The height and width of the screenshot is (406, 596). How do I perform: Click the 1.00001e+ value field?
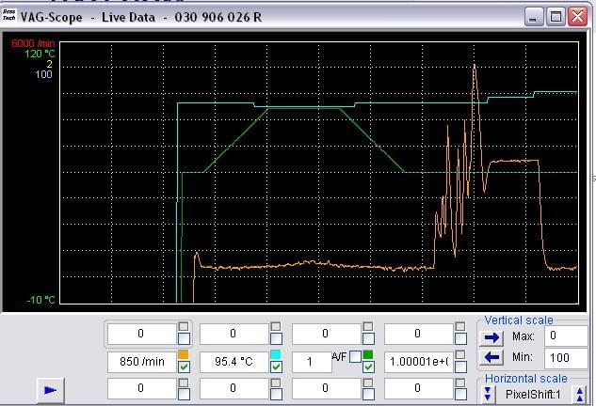[x=418, y=362]
